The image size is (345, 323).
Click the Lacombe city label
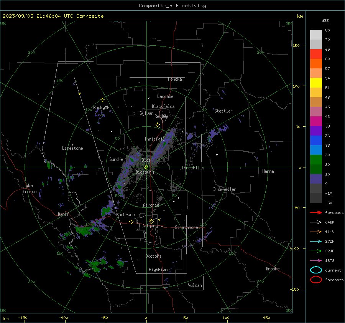[x=165, y=96]
